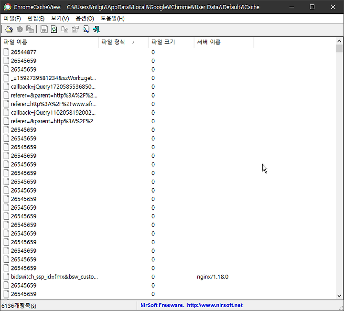This screenshot has width=344, height=311.
Task: Click the scrollbar down arrow
Action: pos(339,296)
